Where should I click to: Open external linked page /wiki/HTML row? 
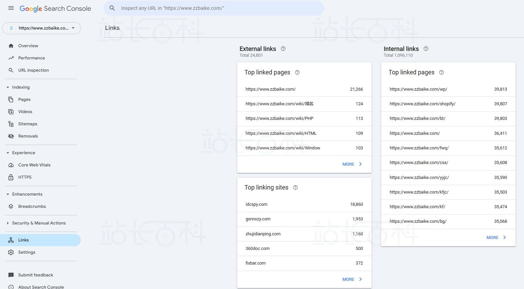pos(304,133)
